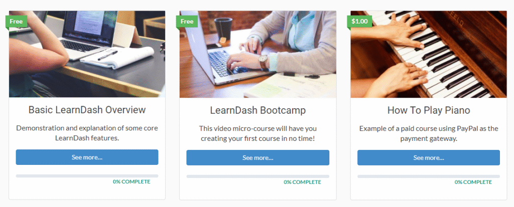The height and width of the screenshot is (207, 514).
Task: Click the Free ribbon on Basic LearnDash Overview
Action: (x=16, y=22)
